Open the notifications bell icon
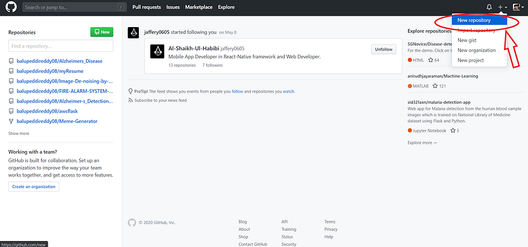Screen dimensions: 528x247 click(x=489, y=7)
